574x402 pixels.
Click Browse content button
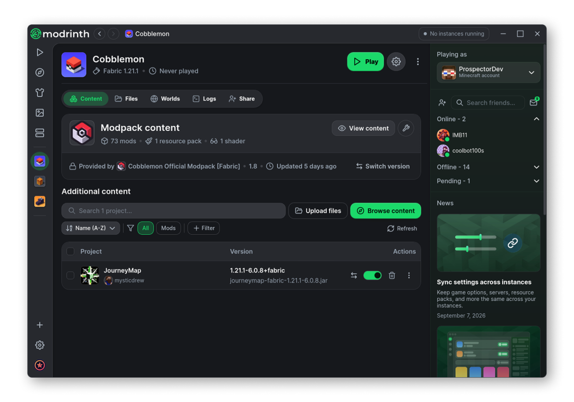point(385,211)
